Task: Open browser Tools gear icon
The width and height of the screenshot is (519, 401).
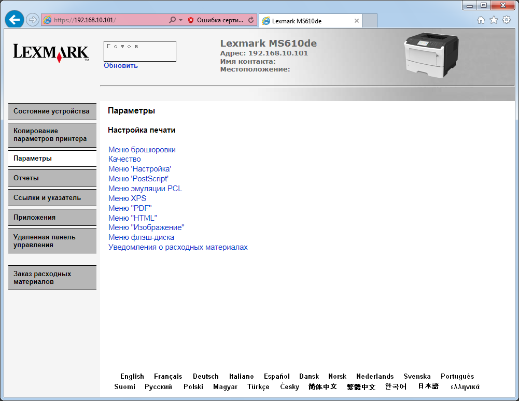Action: tap(507, 20)
